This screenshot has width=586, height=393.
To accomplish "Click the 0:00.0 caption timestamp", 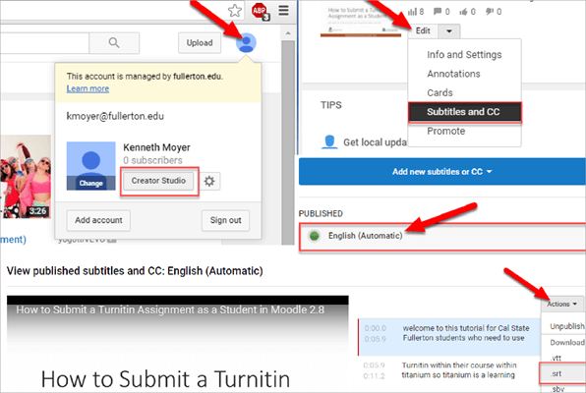I will (376, 328).
